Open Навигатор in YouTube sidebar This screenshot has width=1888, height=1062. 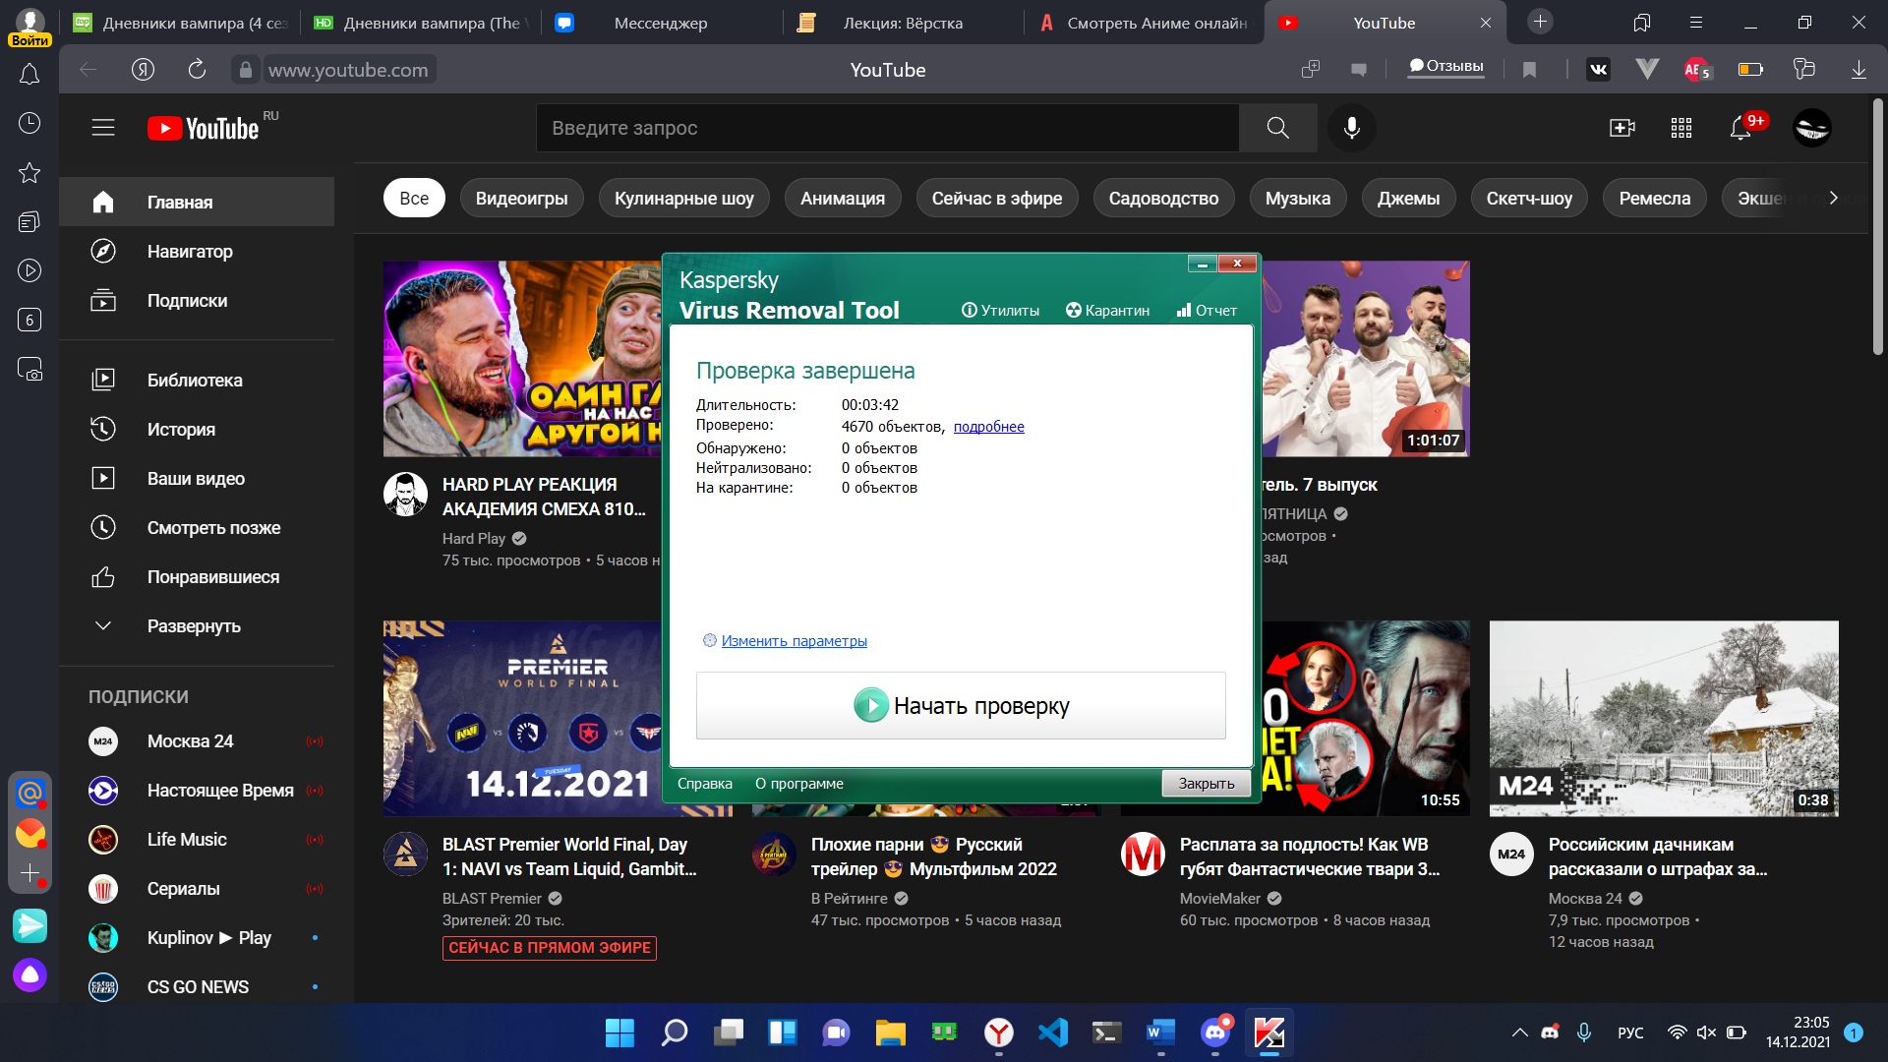[197, 251]
